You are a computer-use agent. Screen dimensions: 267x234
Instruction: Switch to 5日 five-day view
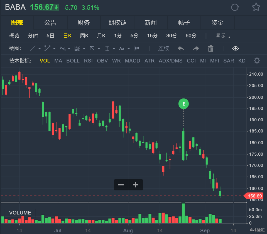click(50, 36)
